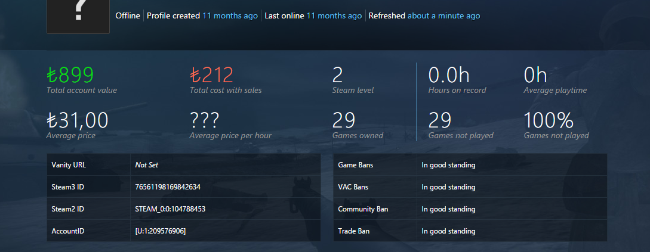
Task: Click the 'Steam level' label
Action: coord(353,90)
